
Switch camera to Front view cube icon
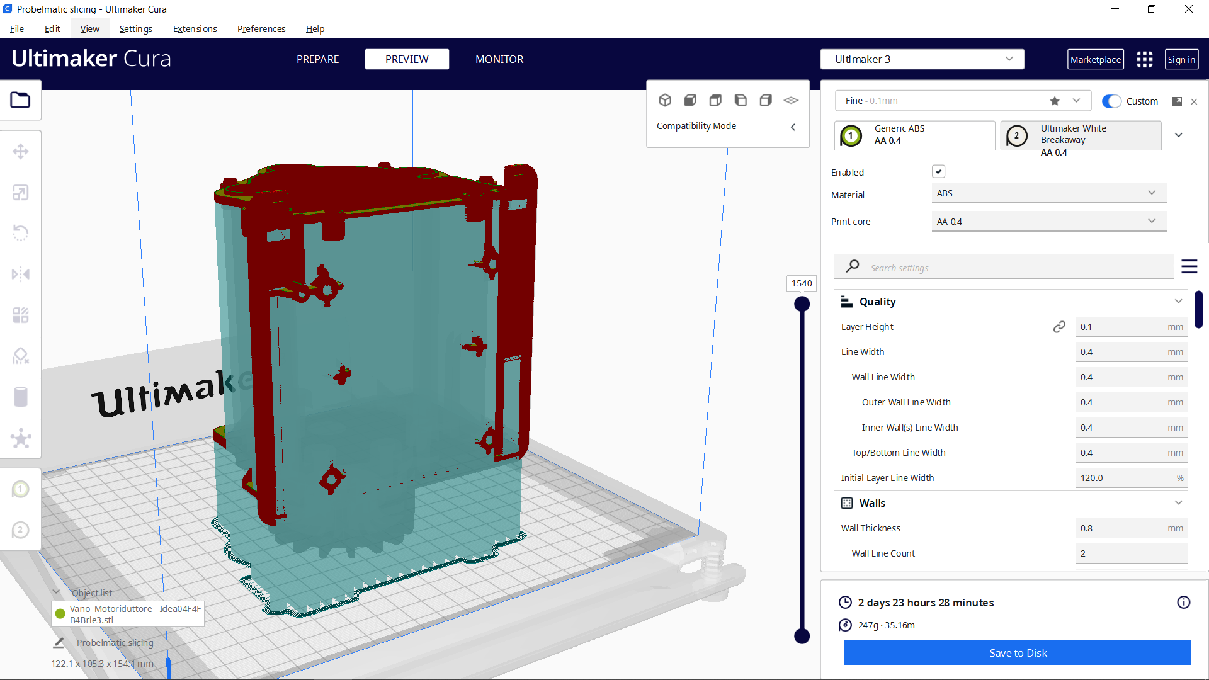coord(690,99)
